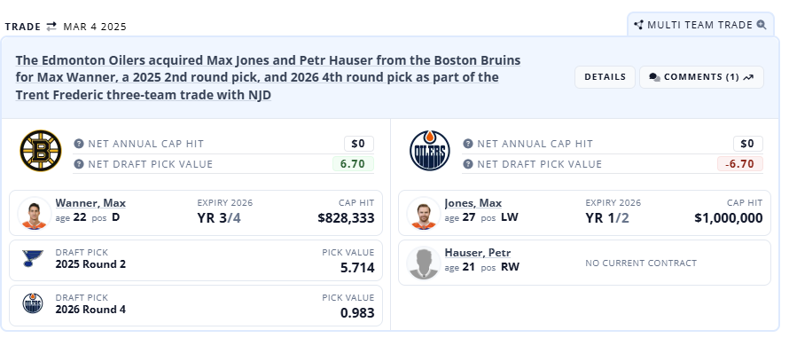Viewport: 789px width, 338px height.
Task: Click Max Wanner's headshot thumbnail
Action: coord(35,214)
